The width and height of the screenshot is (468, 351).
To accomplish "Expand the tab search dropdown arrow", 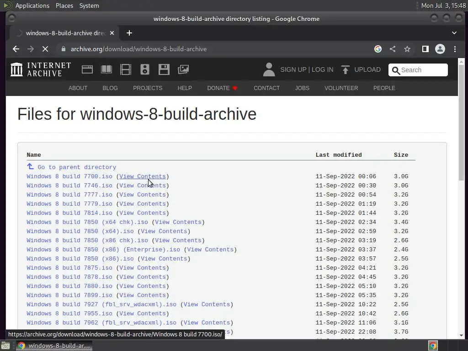I will point(454,33).
